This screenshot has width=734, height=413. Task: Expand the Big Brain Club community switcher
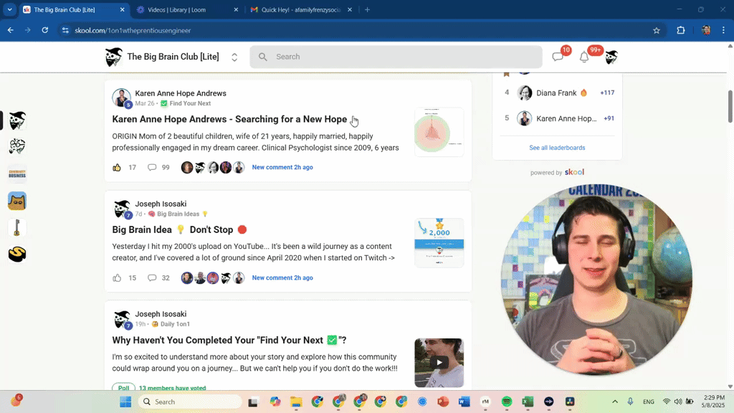(234, 57)
